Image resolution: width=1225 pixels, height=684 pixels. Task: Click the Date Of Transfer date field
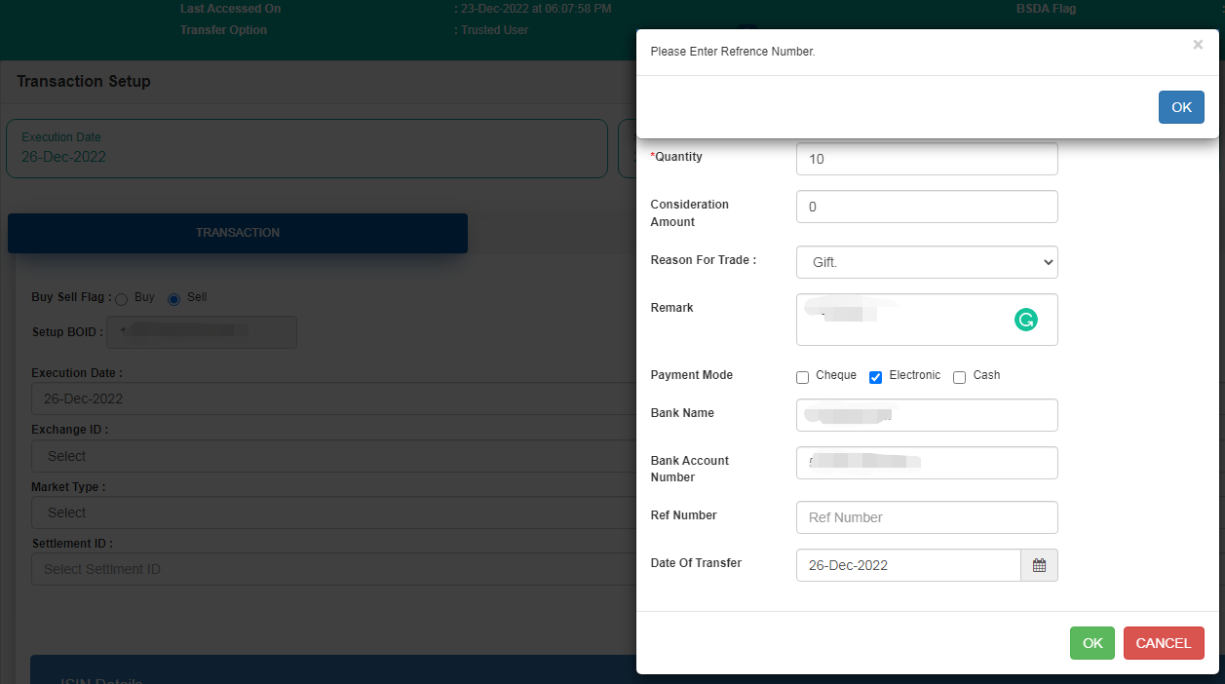(908, 565)
